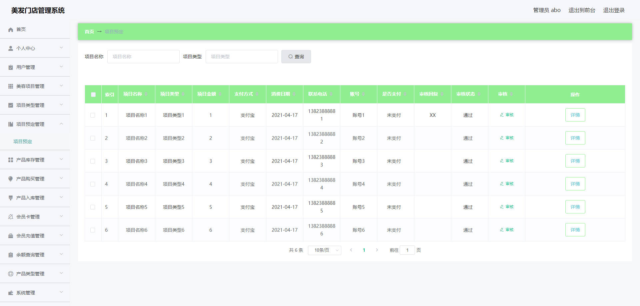Check the checkbox for row 项目名称5

pyautogui.click(x=93, y=207)
